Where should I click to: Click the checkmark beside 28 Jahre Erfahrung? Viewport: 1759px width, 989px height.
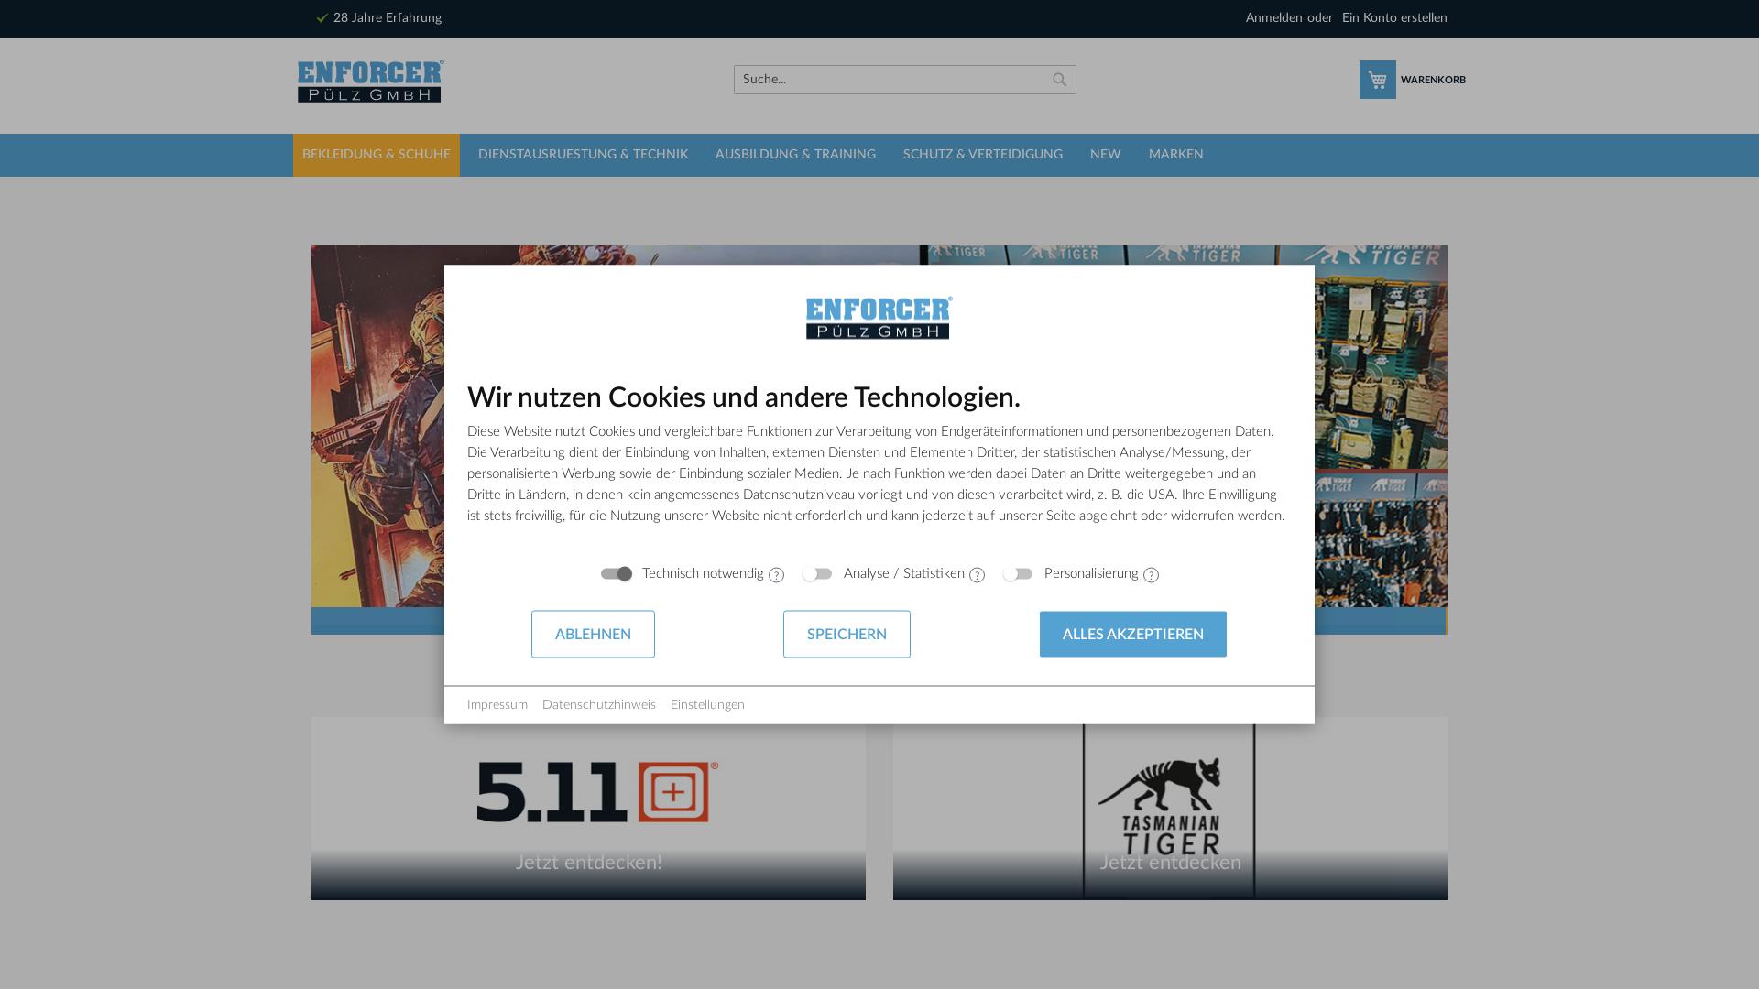coord(321,17)
